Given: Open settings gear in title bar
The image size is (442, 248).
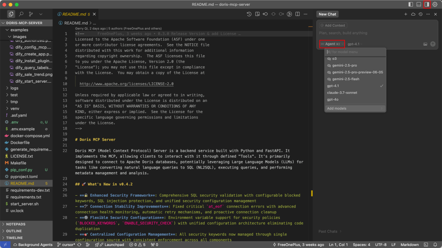Looking at the screenshot, I should pyautogui.click(x=435, y=4).
